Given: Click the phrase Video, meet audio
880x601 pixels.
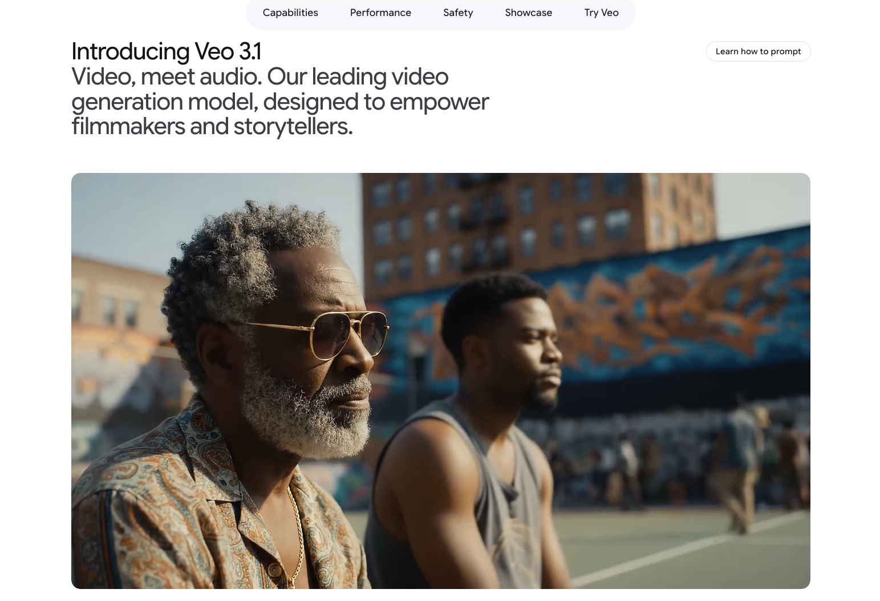Looking at the screenshot, I should tap(167, 76).
